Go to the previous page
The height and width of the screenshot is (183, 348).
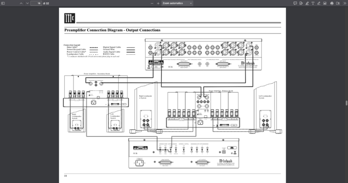(21, 3)
